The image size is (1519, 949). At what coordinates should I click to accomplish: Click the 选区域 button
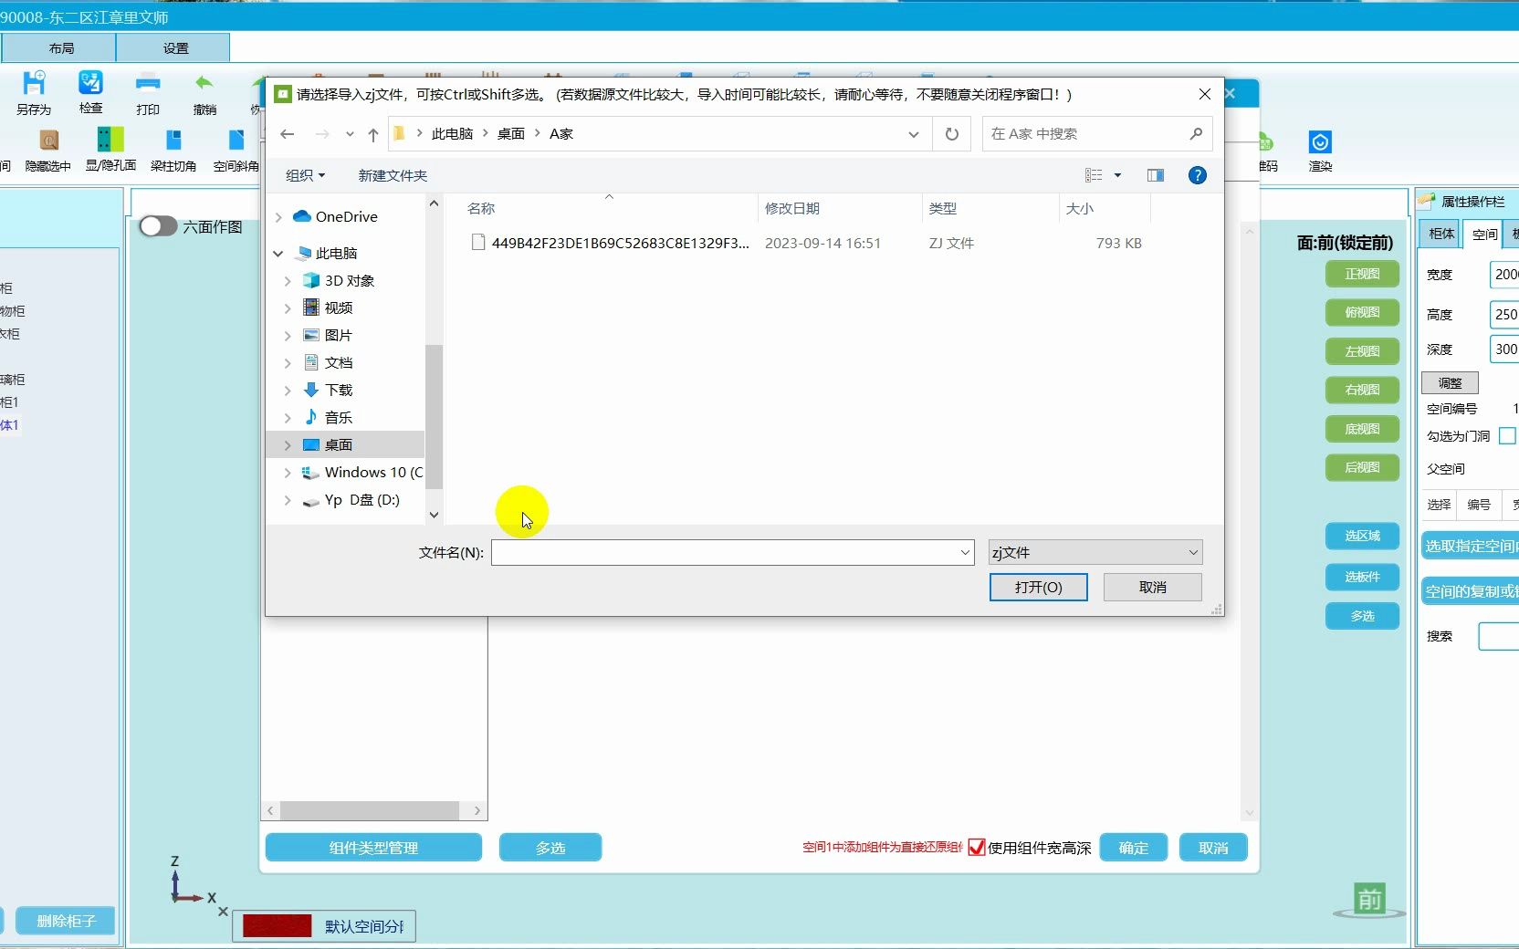[x=1361, y=536]
